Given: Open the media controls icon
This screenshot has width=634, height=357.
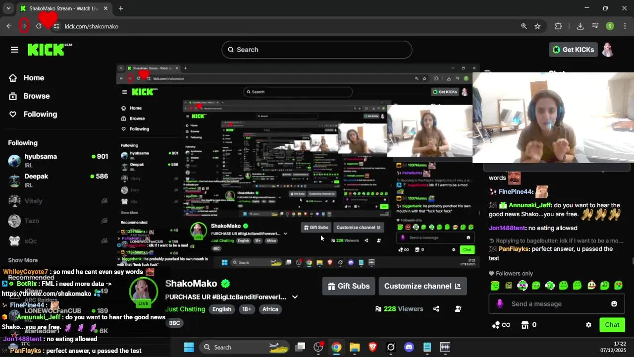Looking at the screenshot, I should 595,26.
